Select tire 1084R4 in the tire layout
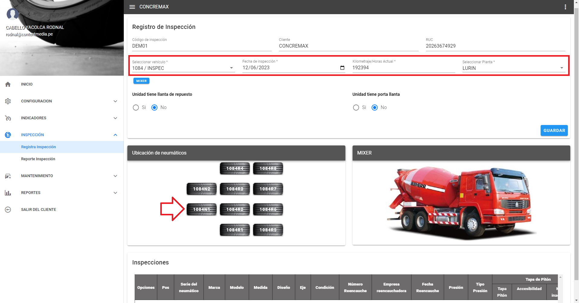Screen dimensions: 579x303 point(235,168)
